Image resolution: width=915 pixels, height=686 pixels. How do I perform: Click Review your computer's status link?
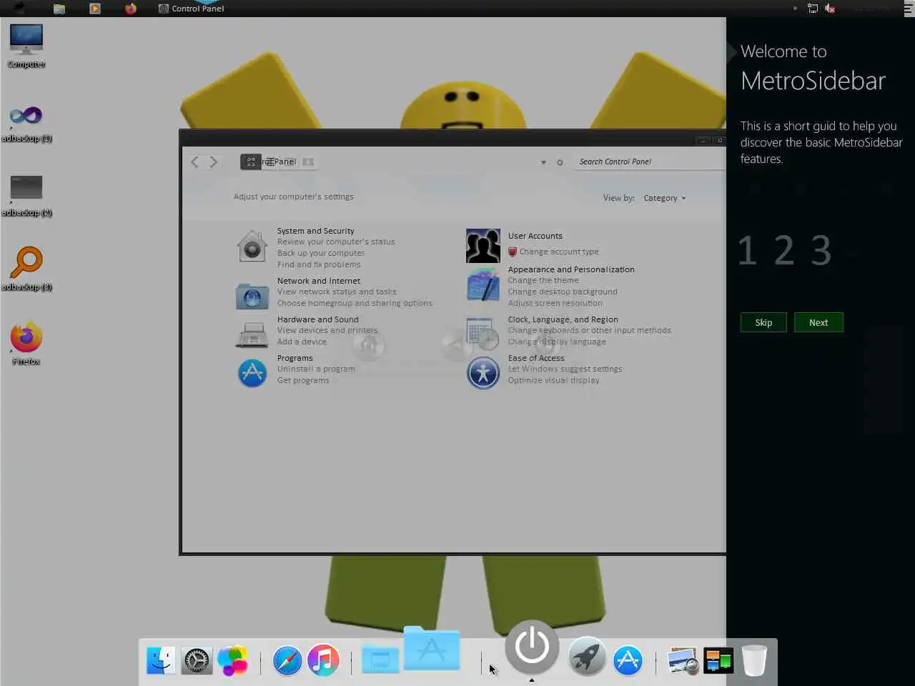pos(336,242)
